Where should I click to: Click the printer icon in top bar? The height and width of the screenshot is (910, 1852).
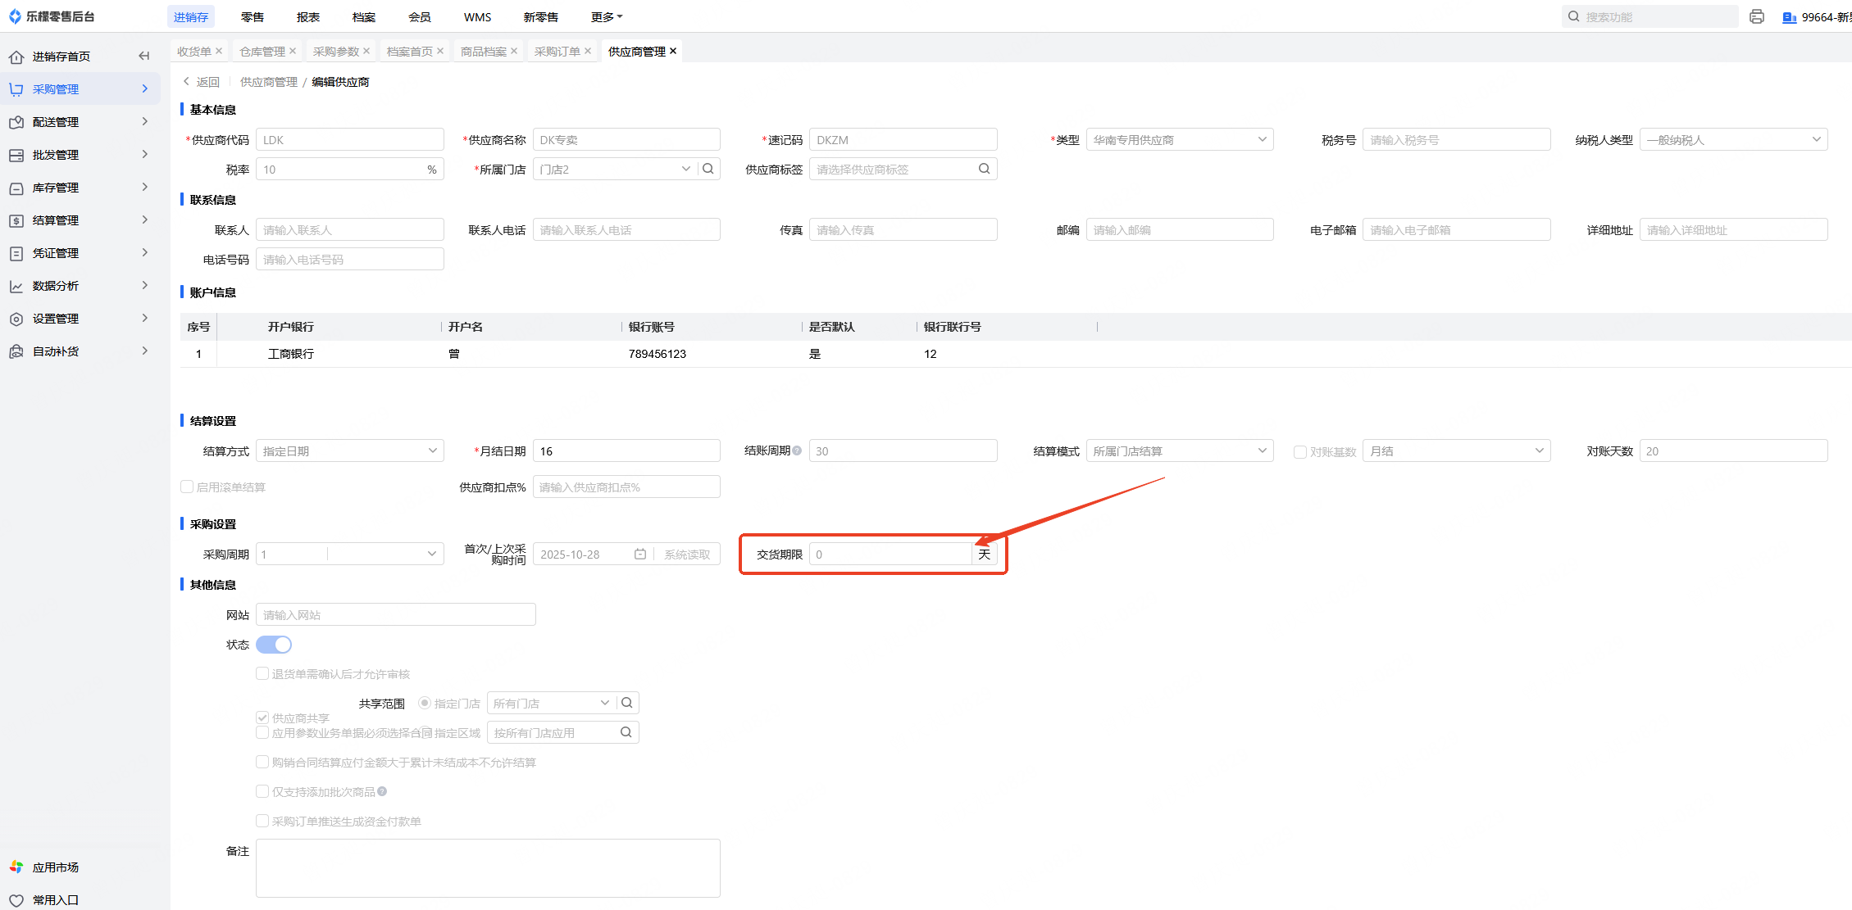pos(1756,16)
